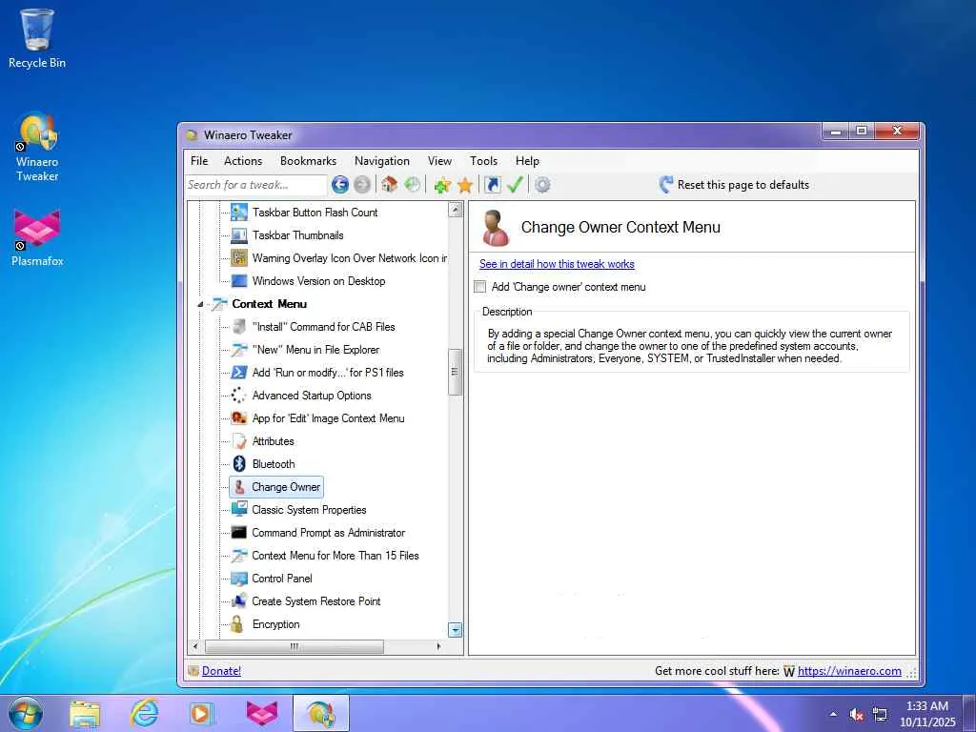Select Taskbar Button Flash Count item
This screenshot has width=976, height=732.
[x=315, y=213]
